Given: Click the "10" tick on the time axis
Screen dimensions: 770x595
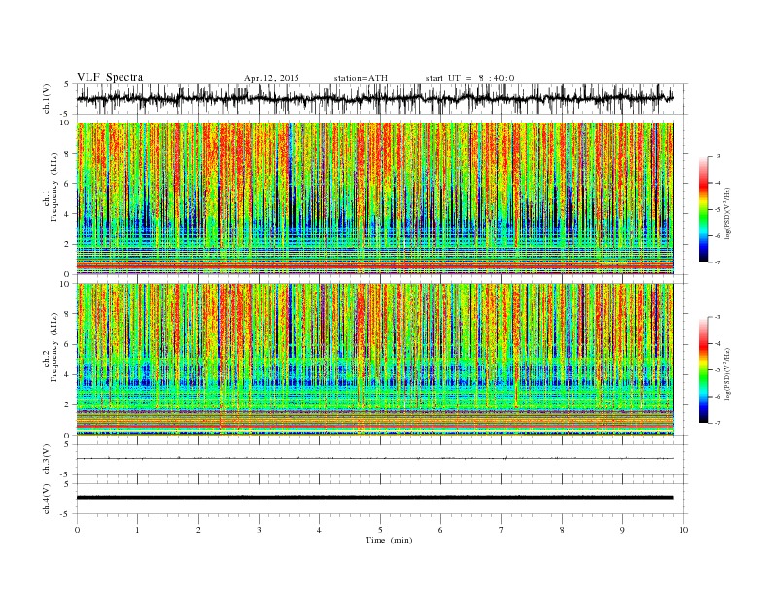Looking at the screenshot, I should [x=683, y=530].
